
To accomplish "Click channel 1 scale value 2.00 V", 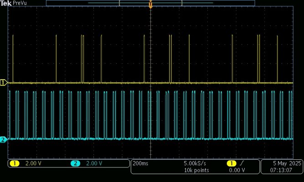I will click(x=33, y=164).
